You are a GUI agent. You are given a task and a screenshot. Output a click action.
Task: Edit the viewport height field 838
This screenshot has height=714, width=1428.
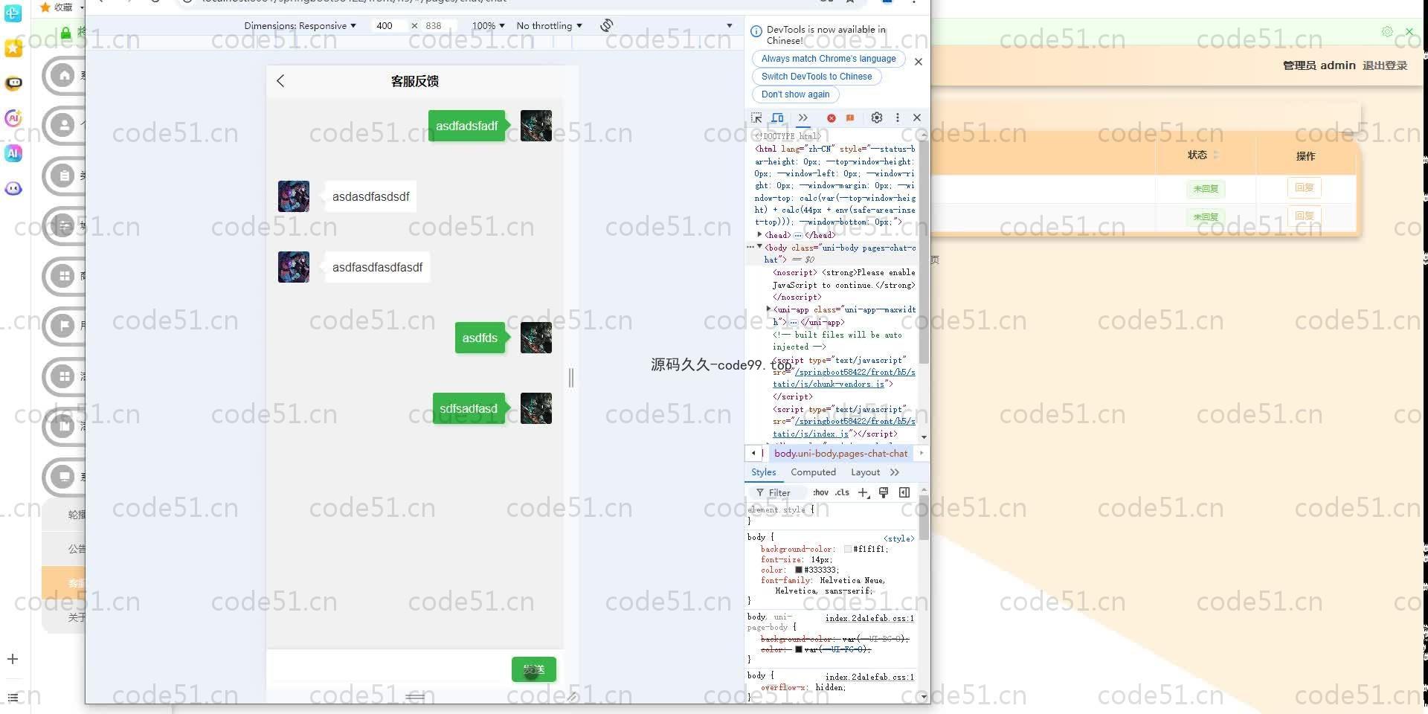439,25
